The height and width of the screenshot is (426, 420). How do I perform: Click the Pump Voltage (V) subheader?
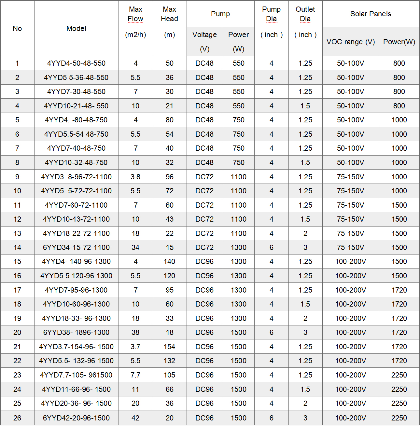(x=204, y=42)
